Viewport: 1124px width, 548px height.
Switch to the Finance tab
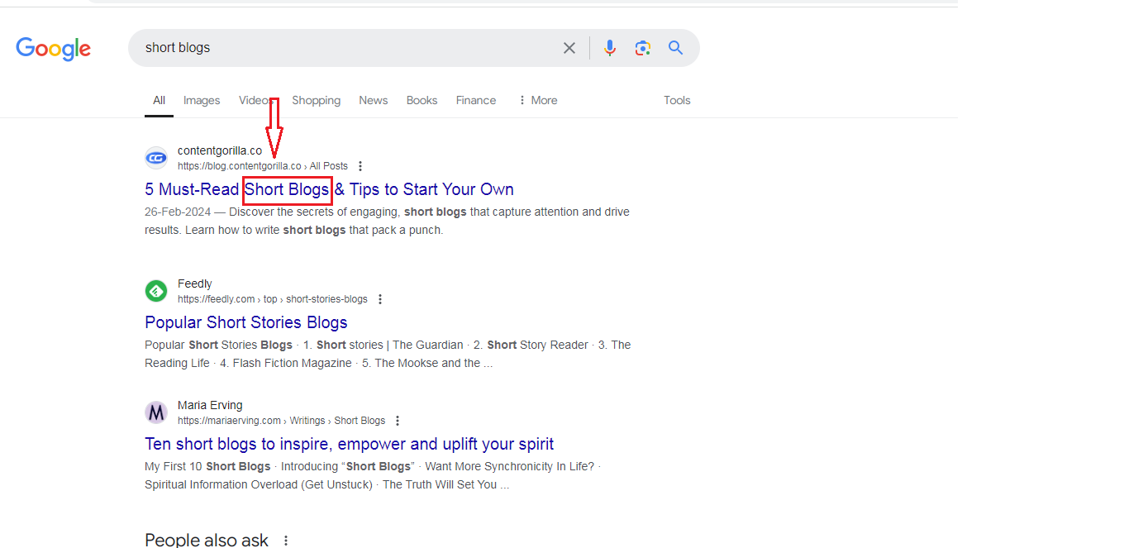click(x=476, y=100)
